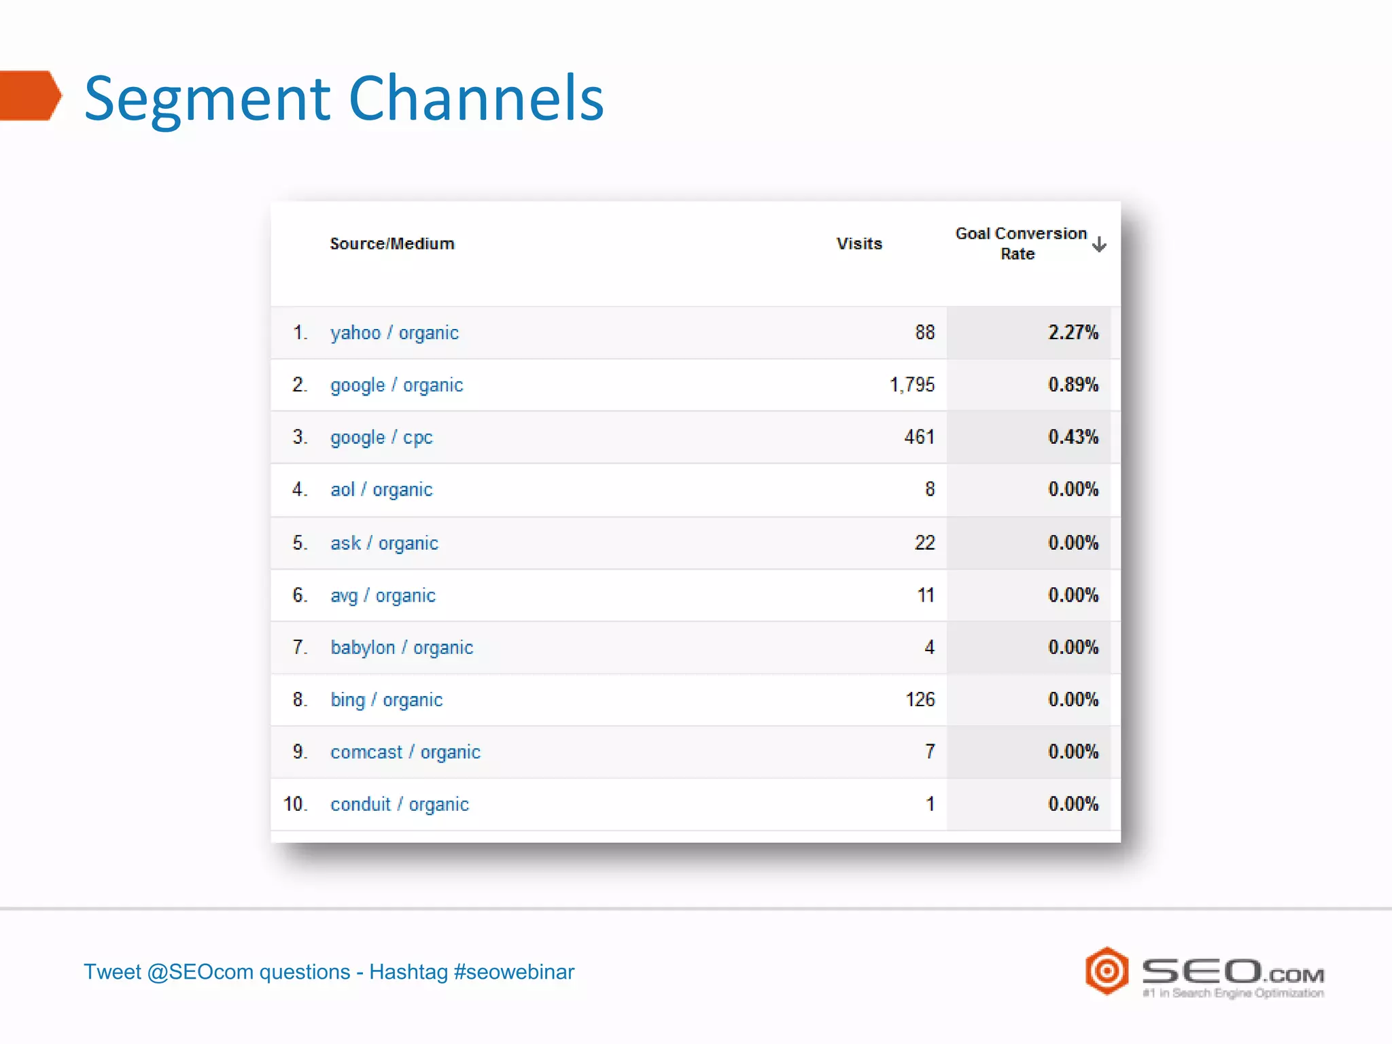
Task: Click the 22 visits cell for ask
Action: point(925,542)
